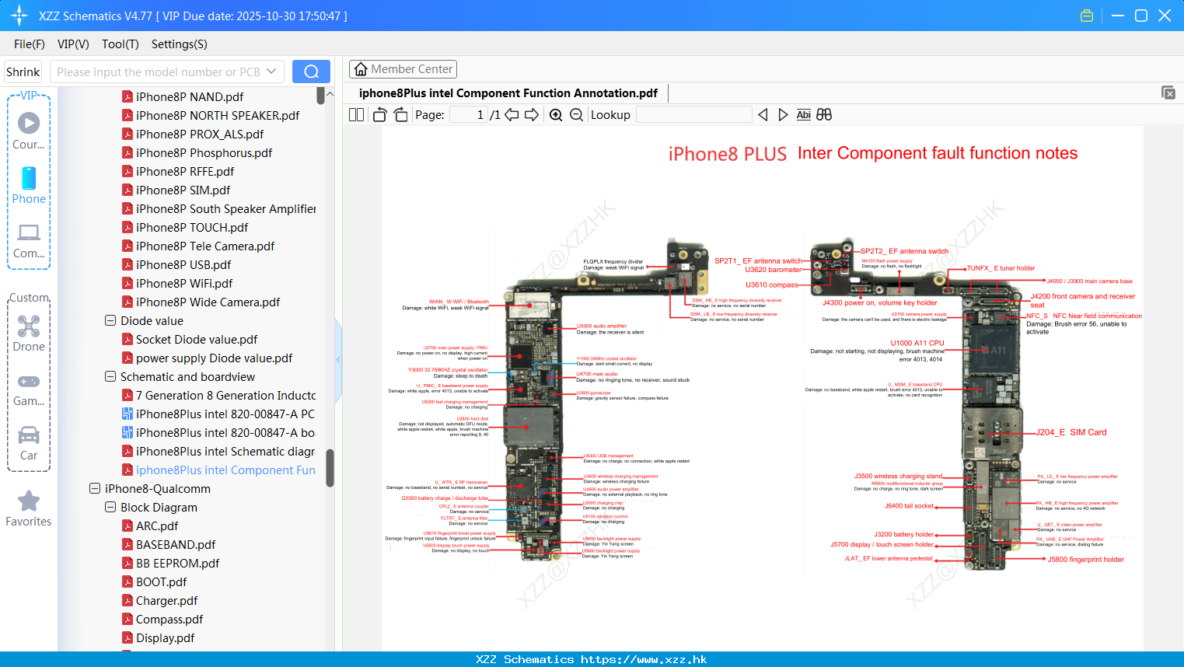Find next lookup result triangle
This screenshot has height=667, width=1184.
(783, 115)
